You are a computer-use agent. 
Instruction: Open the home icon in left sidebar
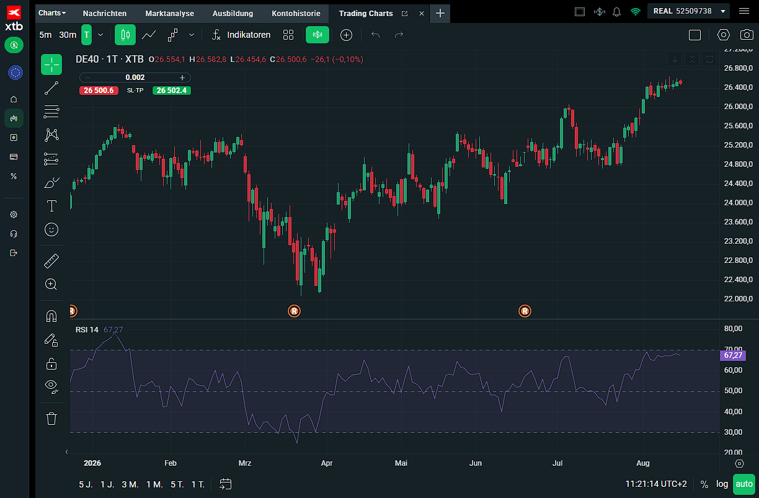pos(14,99)
